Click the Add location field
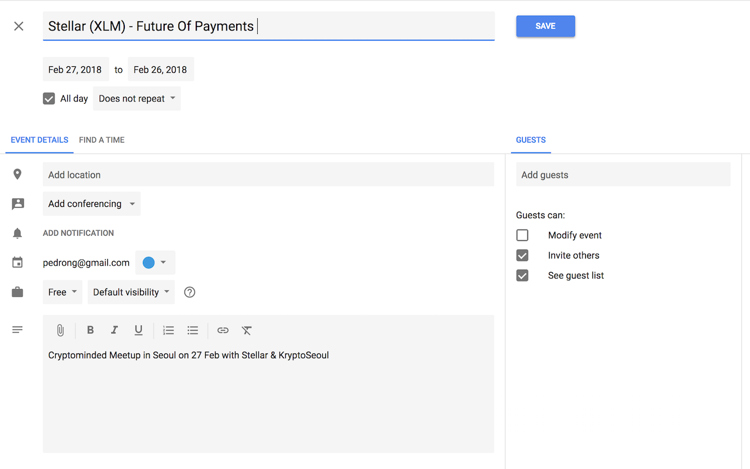The width and height of the screenshot is (750, 469). [268, 175]
